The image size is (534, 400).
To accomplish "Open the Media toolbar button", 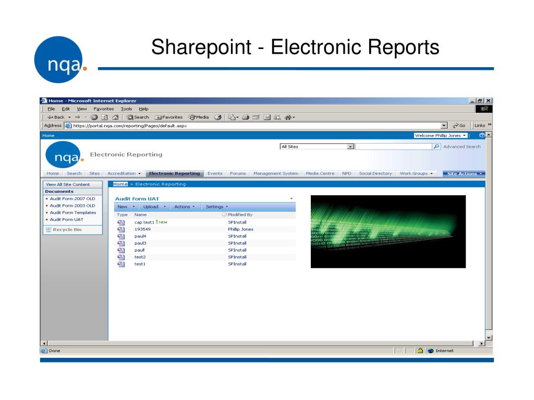I will pos(199,117).
